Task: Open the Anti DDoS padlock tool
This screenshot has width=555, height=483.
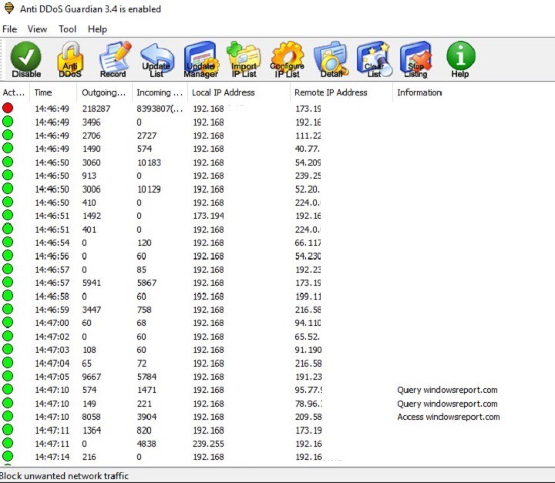Action: pos(69,59)
